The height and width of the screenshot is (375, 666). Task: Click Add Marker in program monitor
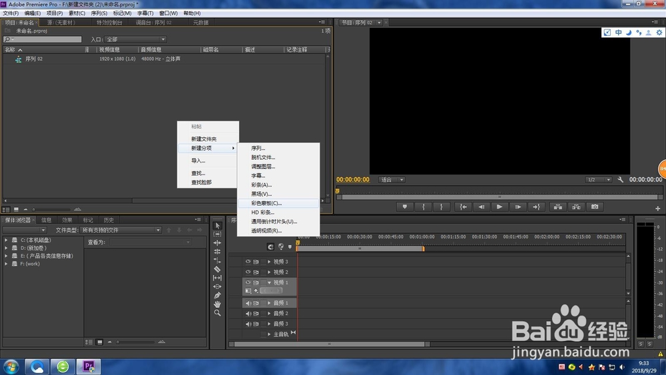(405, 207)
